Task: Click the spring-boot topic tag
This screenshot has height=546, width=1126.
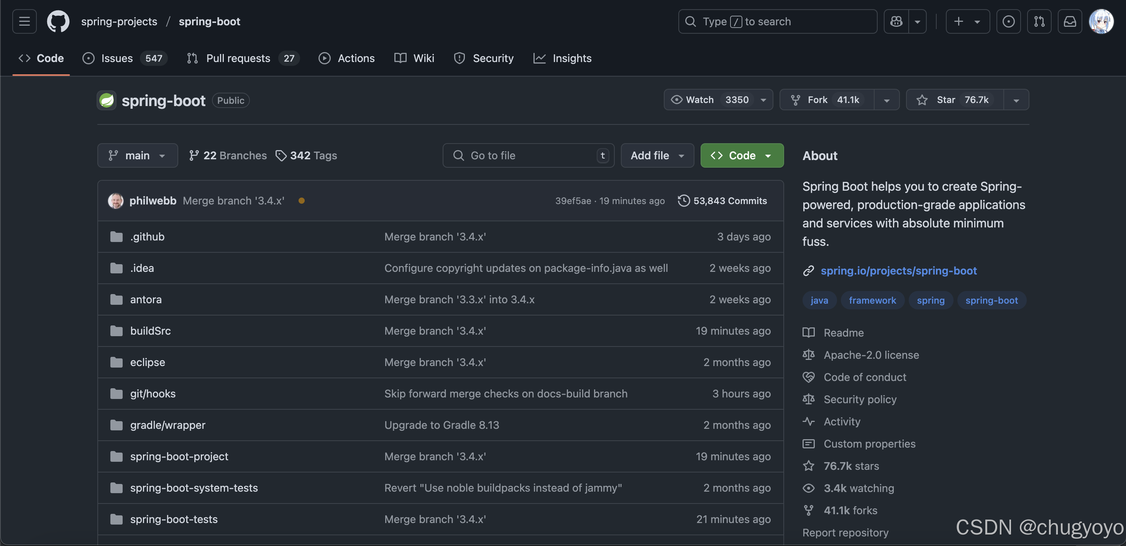Action: [991, 301]
